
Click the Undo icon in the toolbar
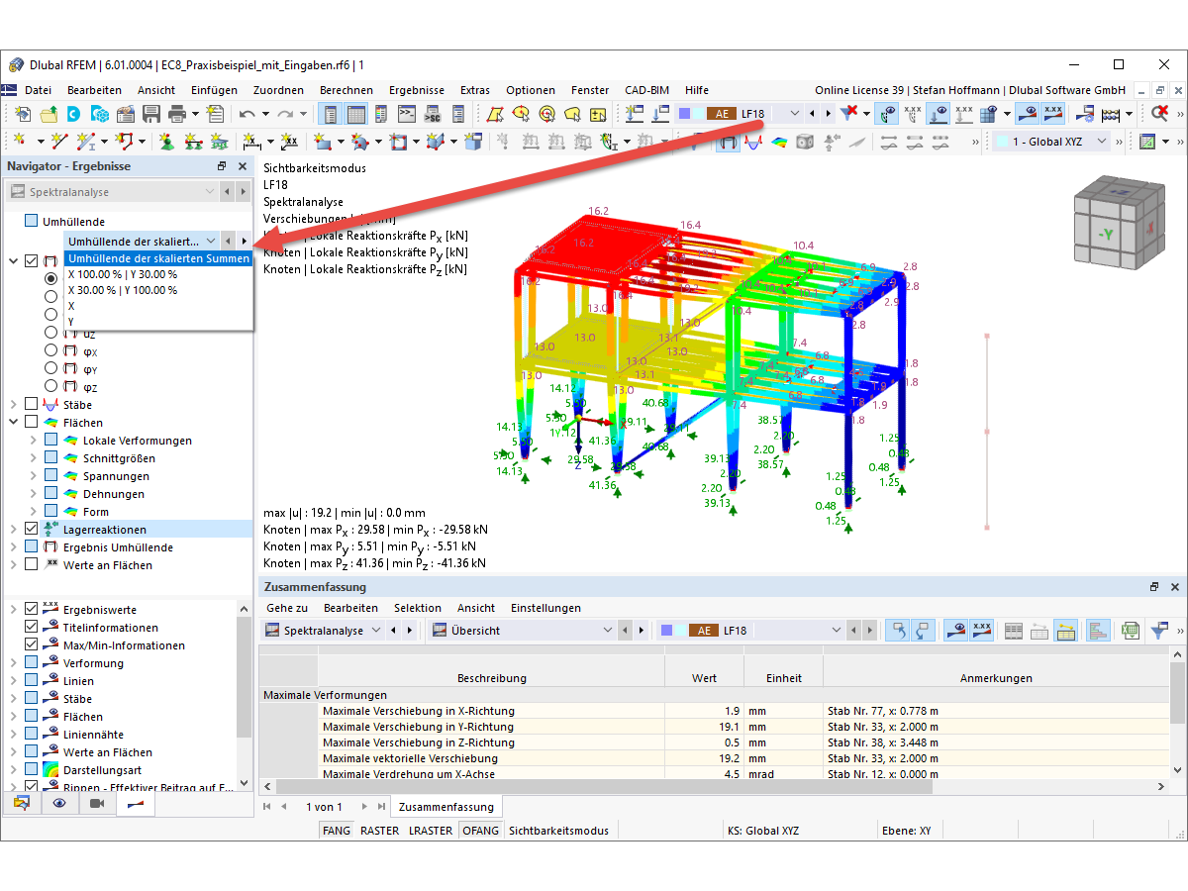(247, 114)
